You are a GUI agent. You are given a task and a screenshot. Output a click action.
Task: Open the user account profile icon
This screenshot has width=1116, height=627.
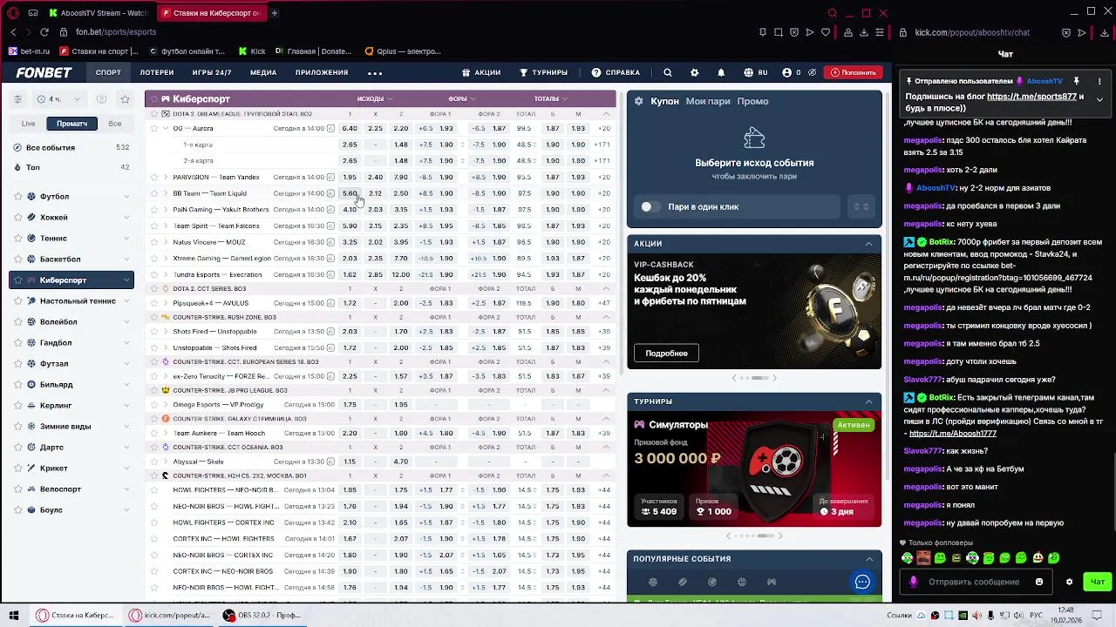point(786,72)
